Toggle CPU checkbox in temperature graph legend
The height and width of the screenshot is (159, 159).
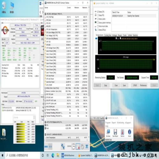coord(116,38)
